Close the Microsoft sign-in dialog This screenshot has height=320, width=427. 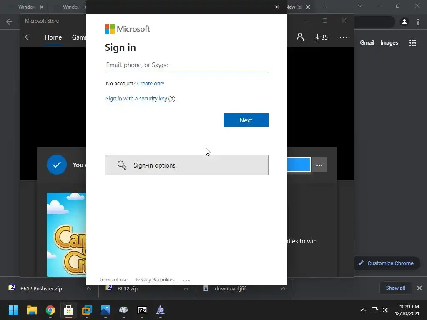click(277, 7)
